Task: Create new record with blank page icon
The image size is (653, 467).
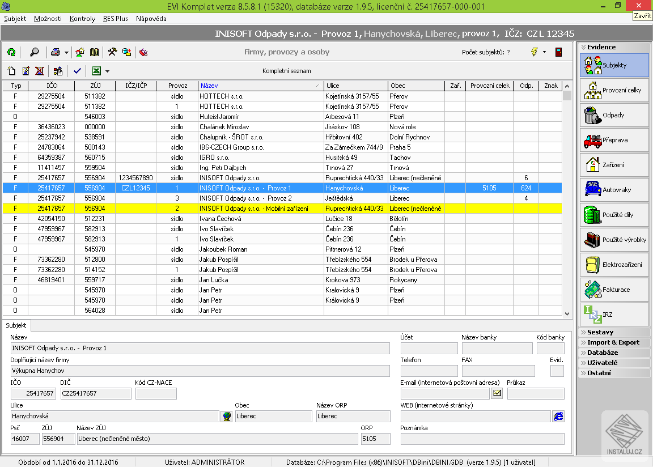Action: click(x=12, y=71)
